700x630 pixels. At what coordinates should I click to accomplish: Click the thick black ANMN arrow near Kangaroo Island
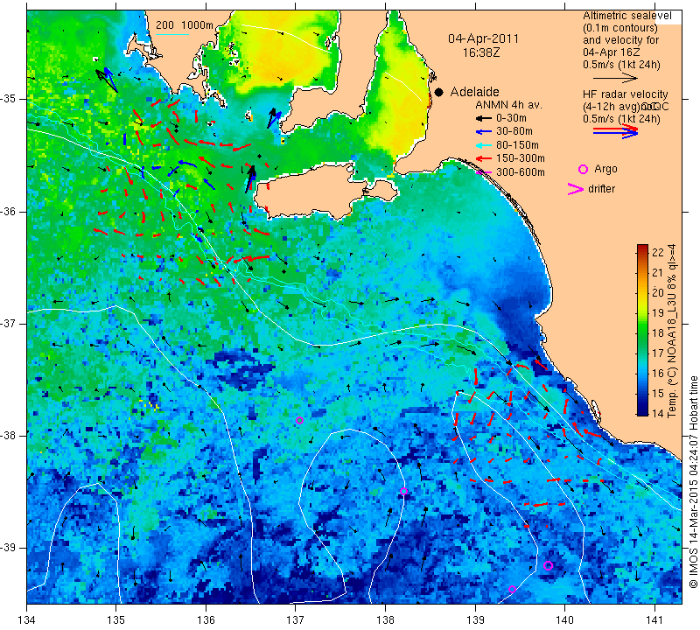(250, 178)
